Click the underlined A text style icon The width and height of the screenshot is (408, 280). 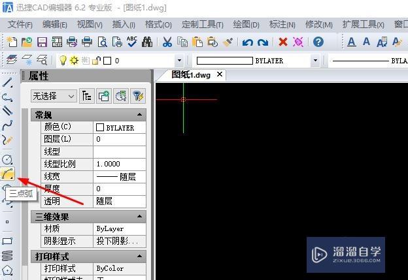tap(352, 42)
